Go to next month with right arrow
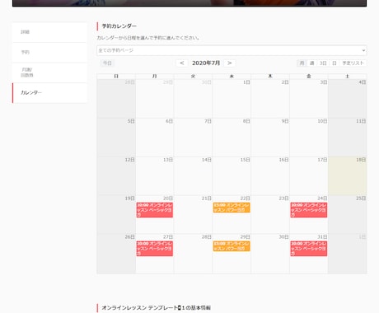379x313 pixels. click(230, 63)
